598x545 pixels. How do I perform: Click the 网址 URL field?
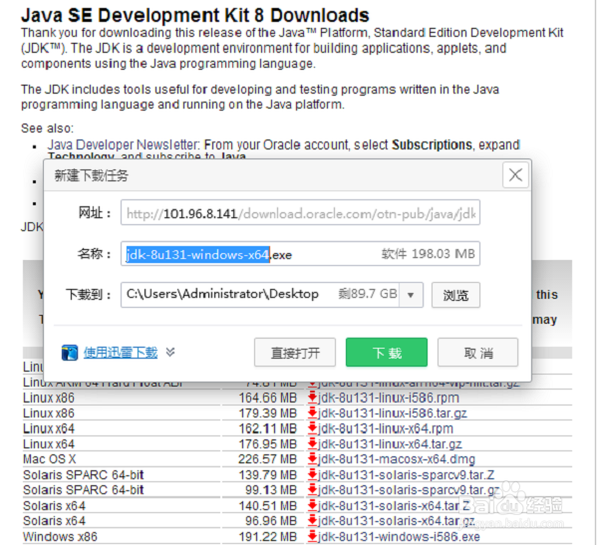pyautogui.click(x=301, y=213)
